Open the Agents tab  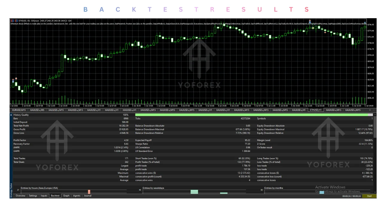[x=77, y=196]
